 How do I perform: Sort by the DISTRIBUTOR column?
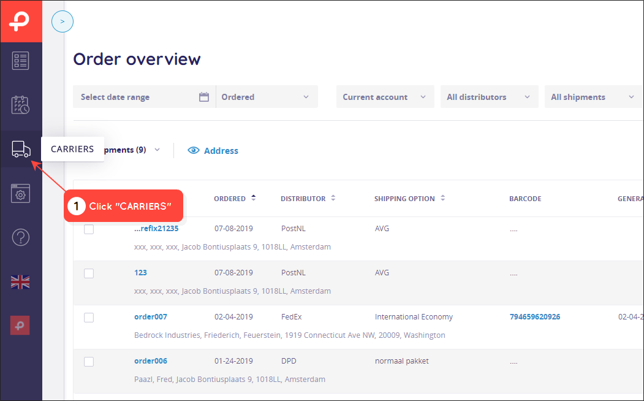tap(308, 199)
